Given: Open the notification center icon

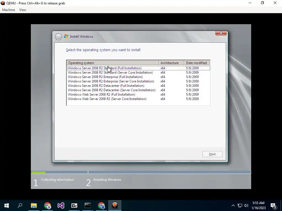Looking at the screenshot, I should [273, 206].
